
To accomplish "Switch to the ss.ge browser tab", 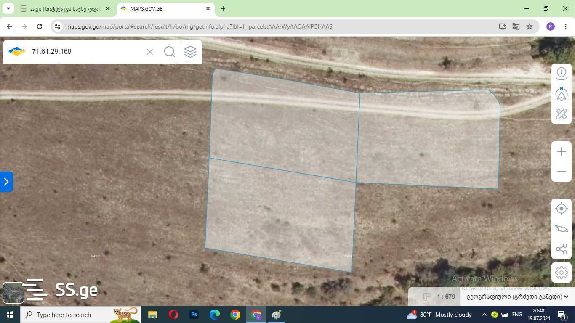I will [63, 8].
